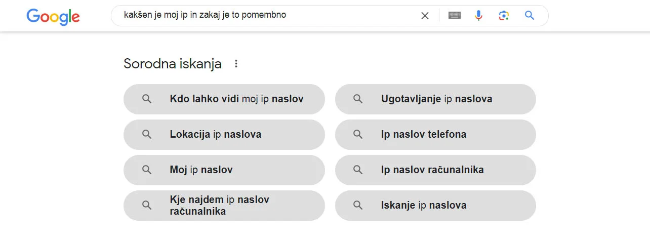Open the "Ip naslov računalnika" suggestion
Viewport: 650px width, 240px height.
tap(432, 170)
